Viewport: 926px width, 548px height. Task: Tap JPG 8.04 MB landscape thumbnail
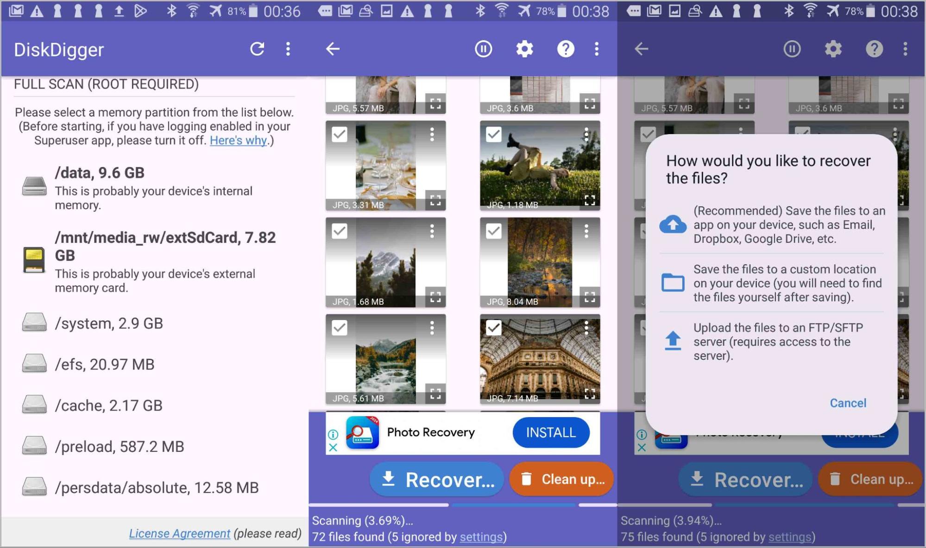pos(539,261)
